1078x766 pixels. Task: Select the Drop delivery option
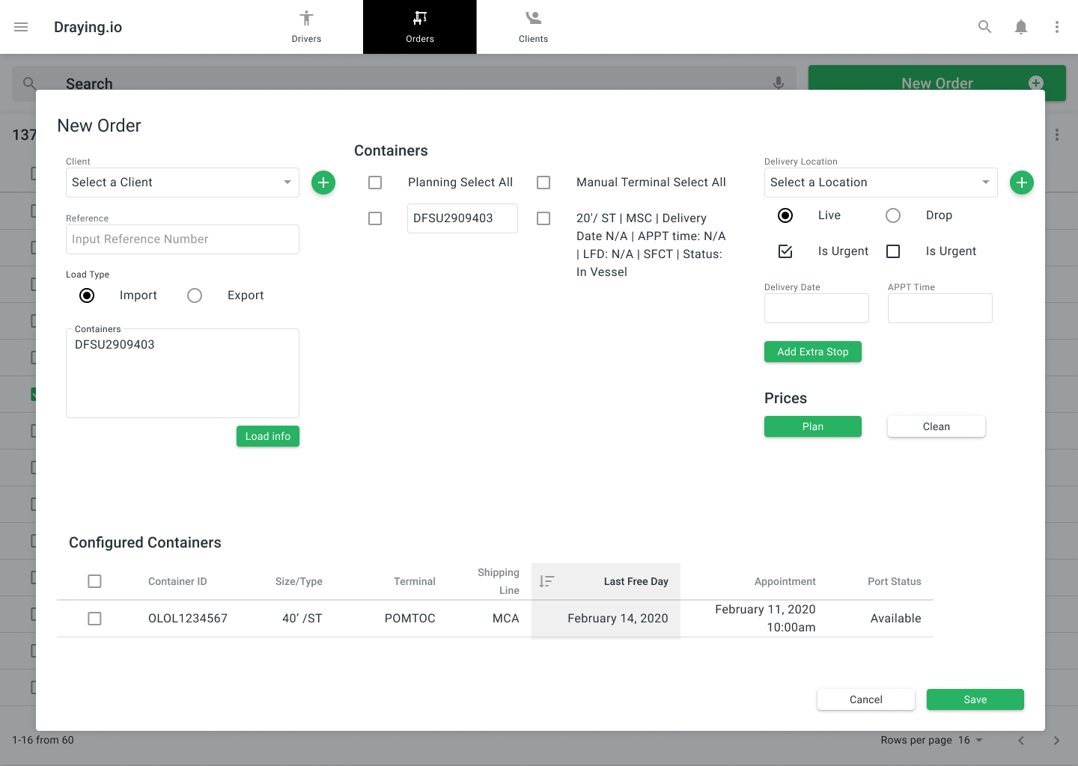pos(892,215)
